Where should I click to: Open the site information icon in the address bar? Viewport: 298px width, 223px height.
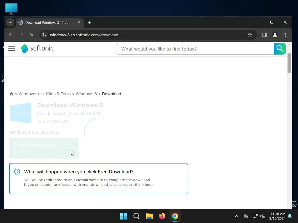tap(44, 35)
